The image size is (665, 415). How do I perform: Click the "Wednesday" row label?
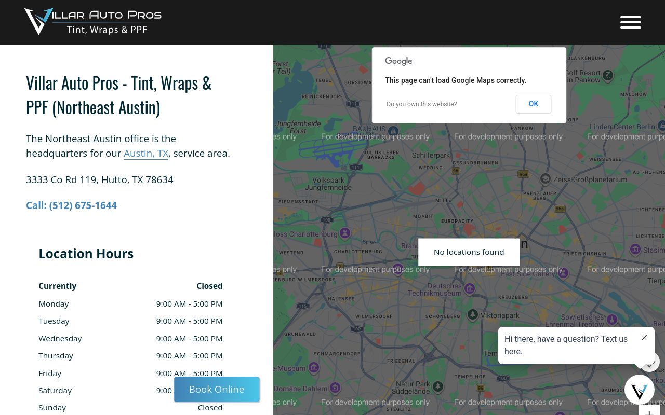click(60, 338)
